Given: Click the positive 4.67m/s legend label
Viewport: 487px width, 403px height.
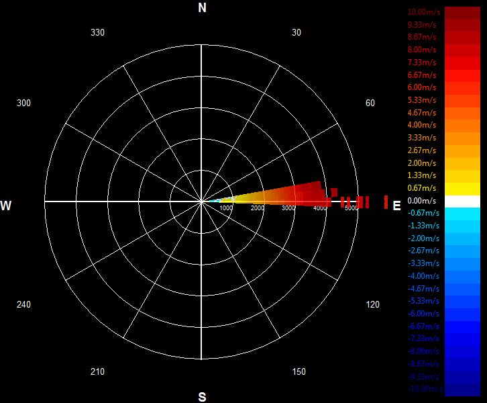Looking at the screenshot, I should [x=422, y=113].
